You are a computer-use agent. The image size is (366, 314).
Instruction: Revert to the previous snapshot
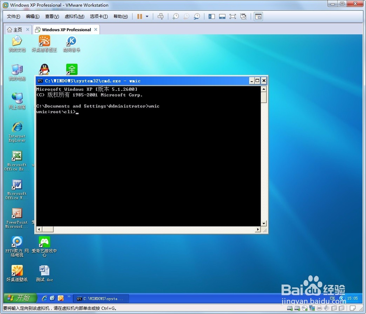tap(186, 16)
